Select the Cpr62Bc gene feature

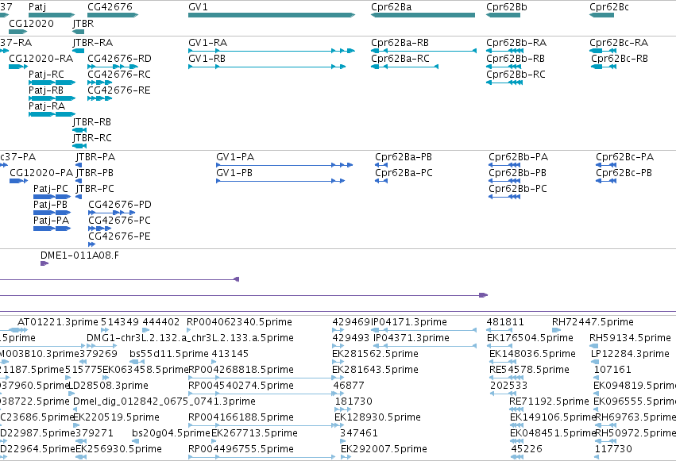tap(601, 15)
